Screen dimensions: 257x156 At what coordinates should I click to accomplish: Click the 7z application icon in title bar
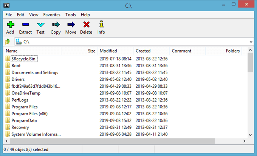(x=6, y=5)
